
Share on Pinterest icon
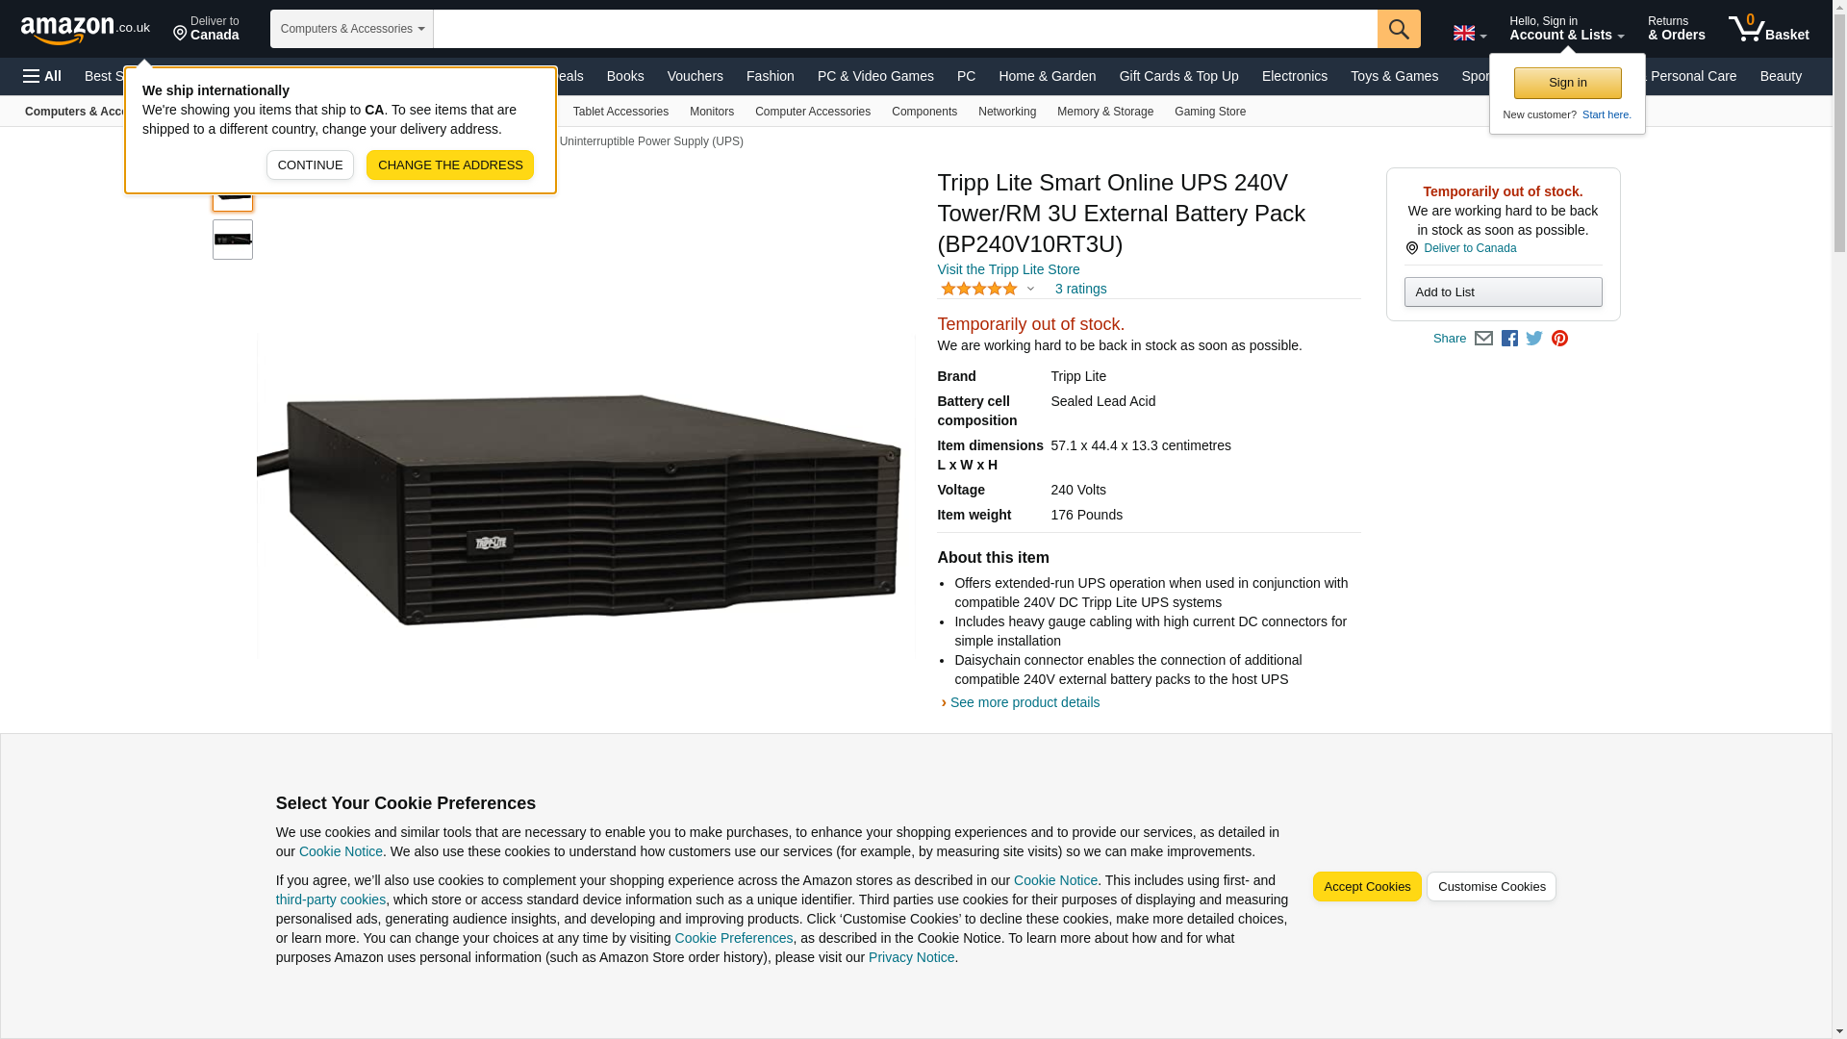(1559, 339)
